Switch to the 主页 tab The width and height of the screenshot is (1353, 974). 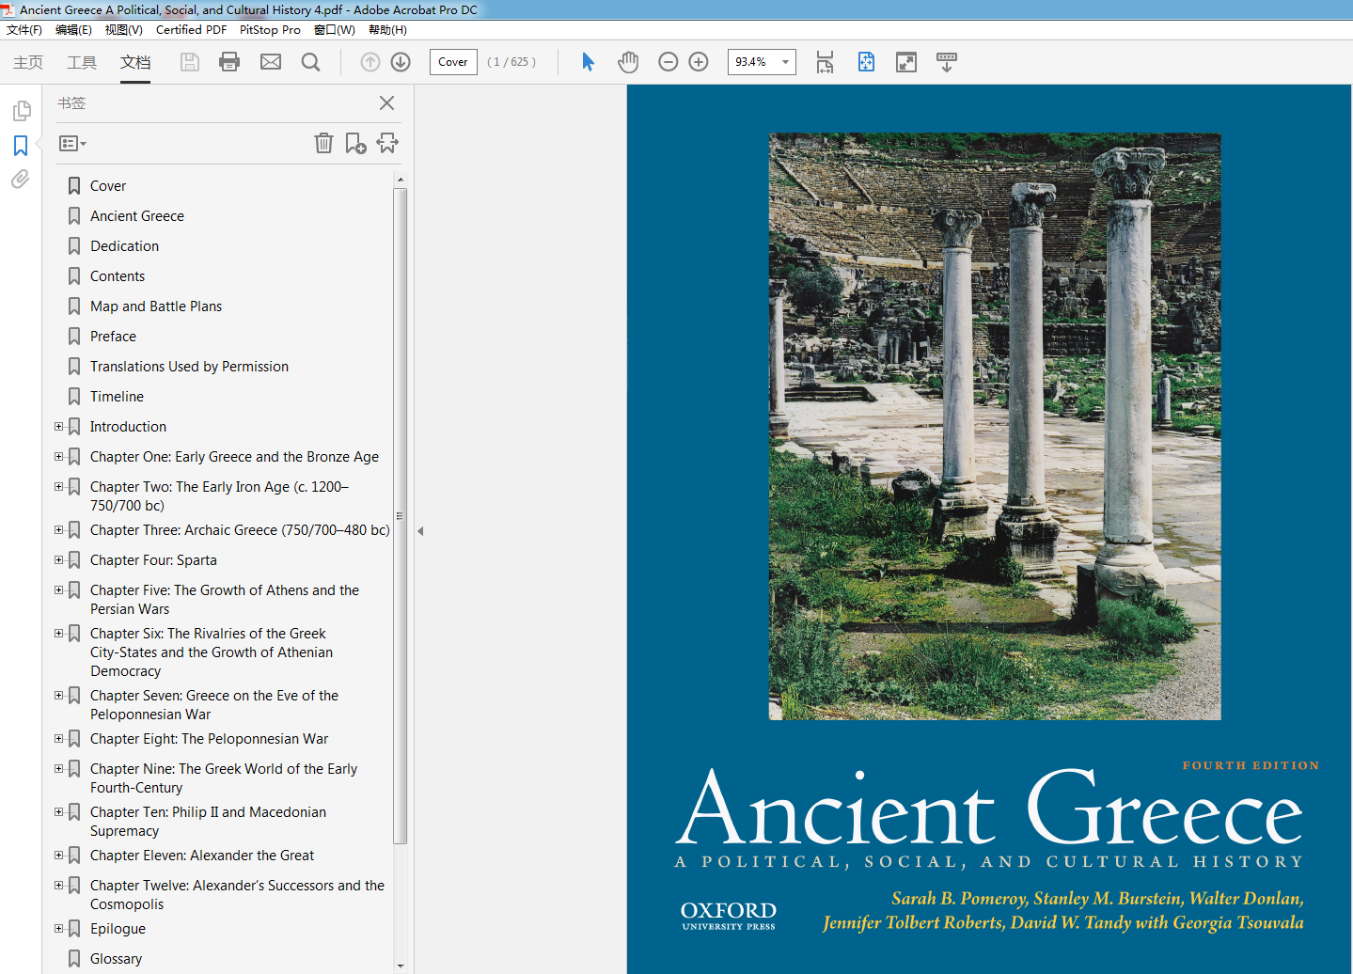tap(28, 63)
